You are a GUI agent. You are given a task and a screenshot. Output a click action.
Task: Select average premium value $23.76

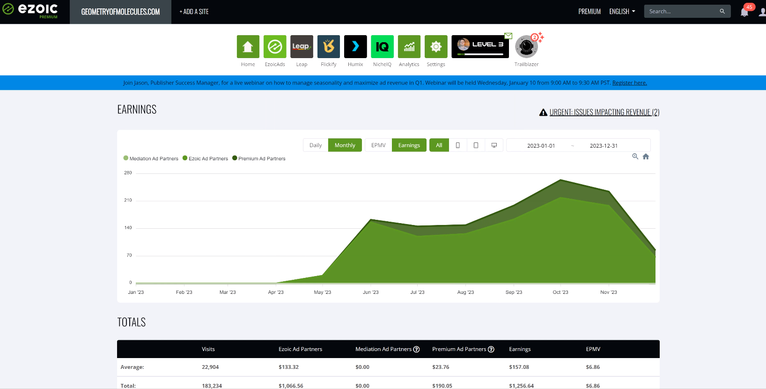[x=441, y=367]
